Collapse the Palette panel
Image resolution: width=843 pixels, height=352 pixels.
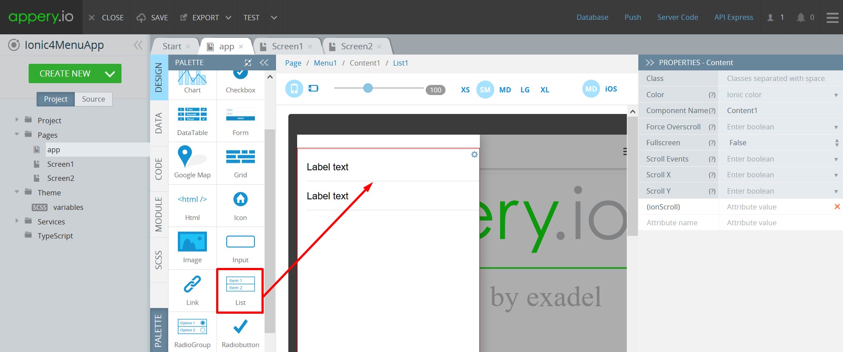[264, 62]
